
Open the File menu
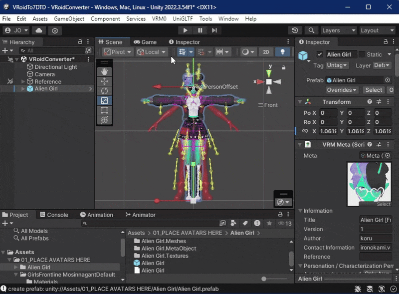coord(6,18)
